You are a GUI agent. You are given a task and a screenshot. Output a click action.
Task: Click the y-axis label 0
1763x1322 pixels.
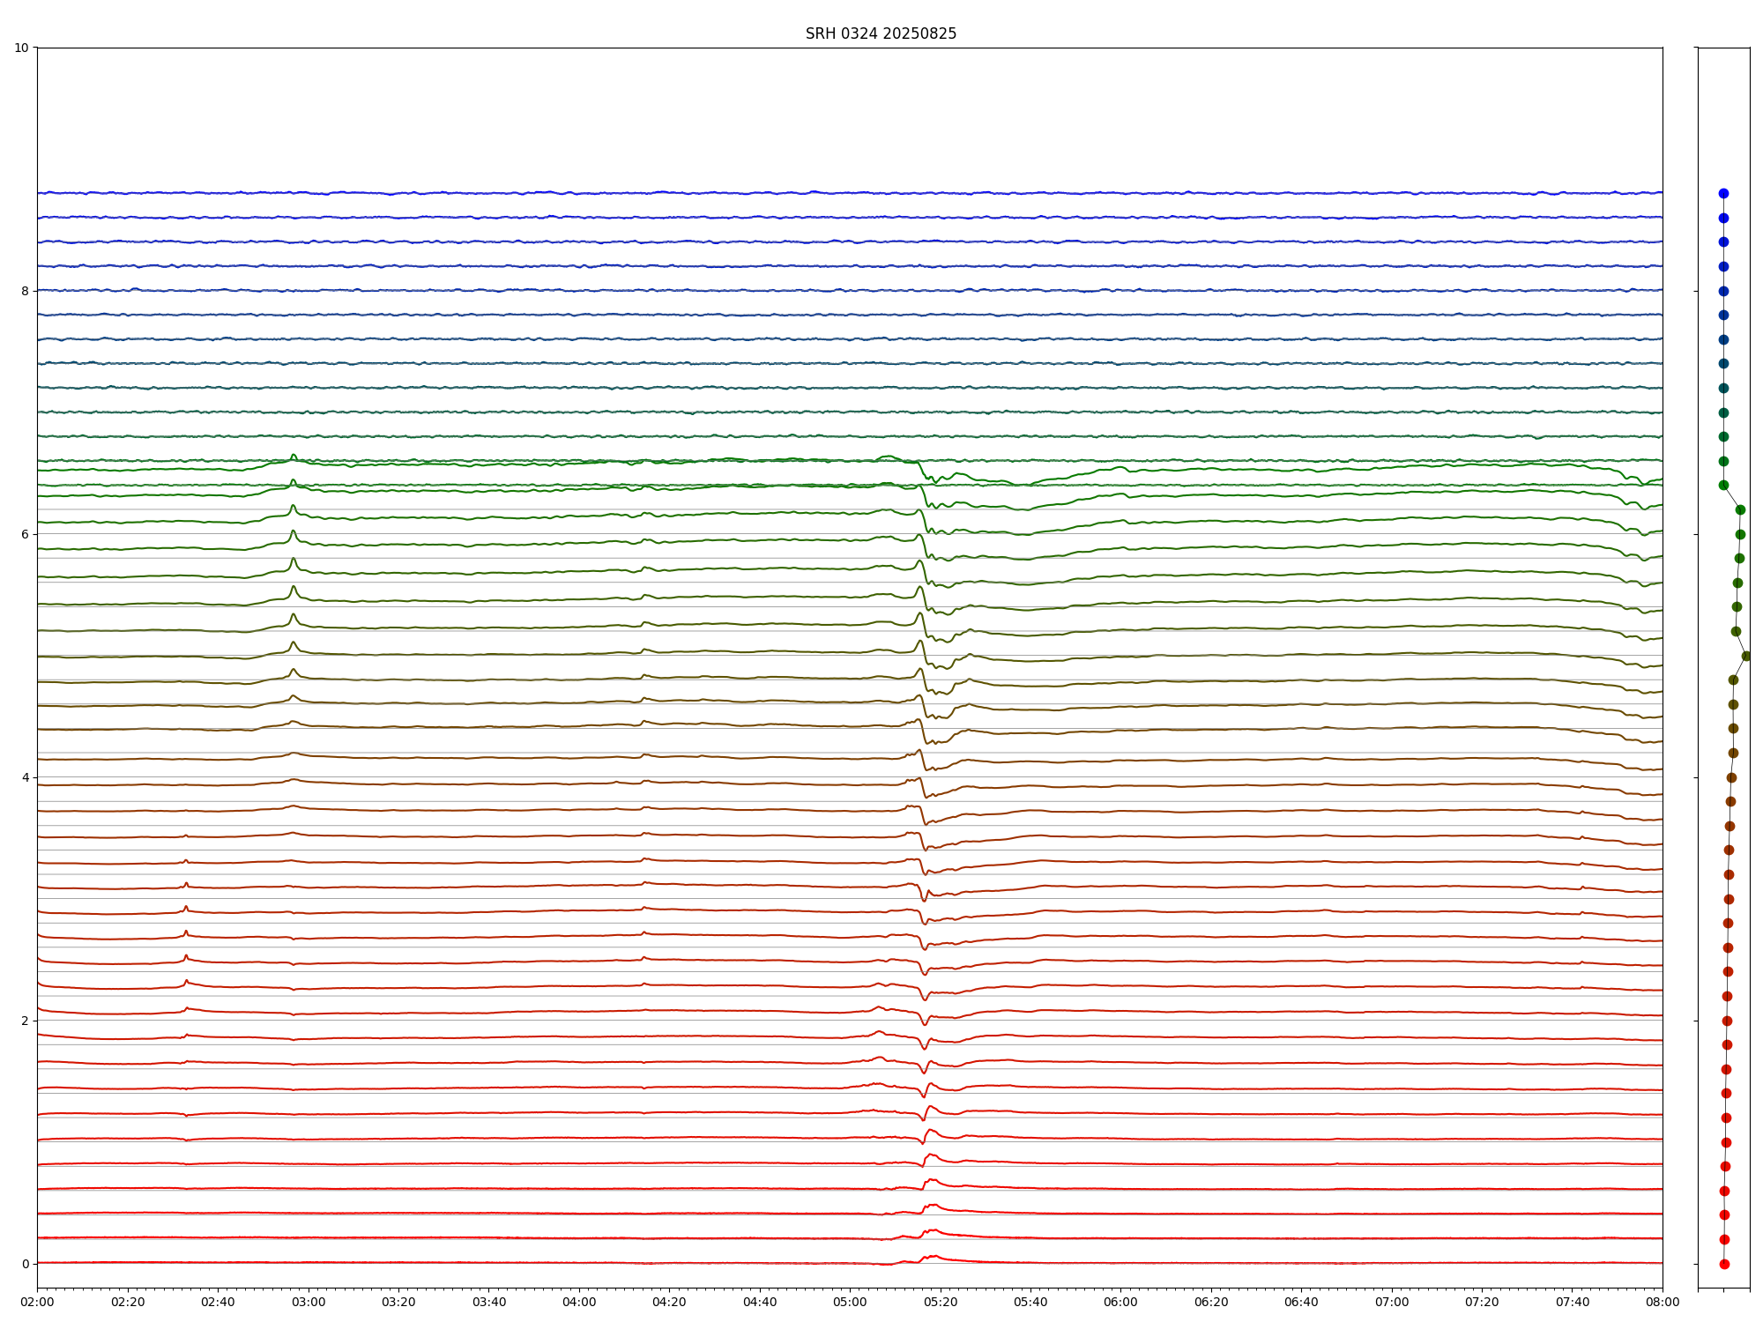point(25,1264)
